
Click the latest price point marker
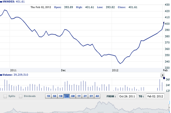tap(164, 23)
